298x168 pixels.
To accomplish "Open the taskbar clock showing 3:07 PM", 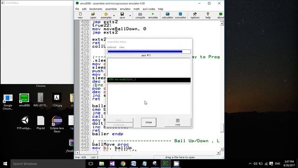I will tap(289, 164).
